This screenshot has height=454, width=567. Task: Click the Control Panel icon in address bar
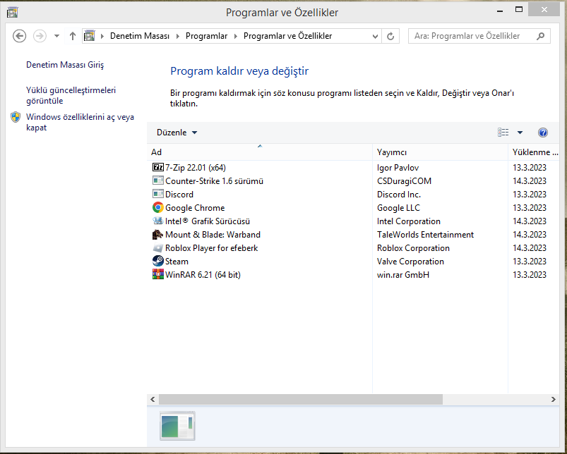(89, 36)
